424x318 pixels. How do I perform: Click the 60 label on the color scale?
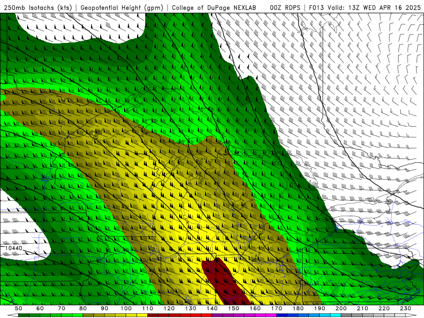pyautogui.click(x=40, y=308)
